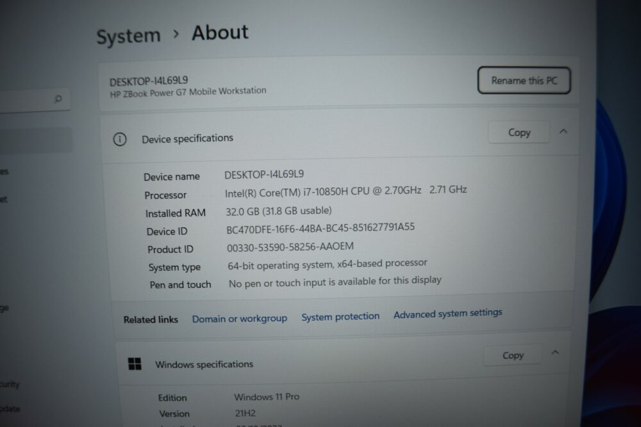Click the System type label
The image size is (641, 427).
tap(174, 268)
